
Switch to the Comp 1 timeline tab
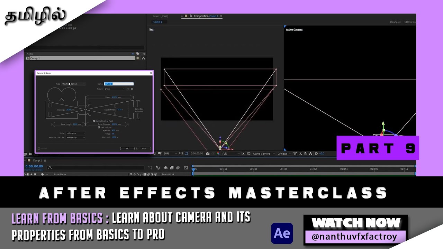point(37,160)
